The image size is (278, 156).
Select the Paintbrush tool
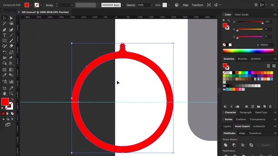(x=11, y=41)
